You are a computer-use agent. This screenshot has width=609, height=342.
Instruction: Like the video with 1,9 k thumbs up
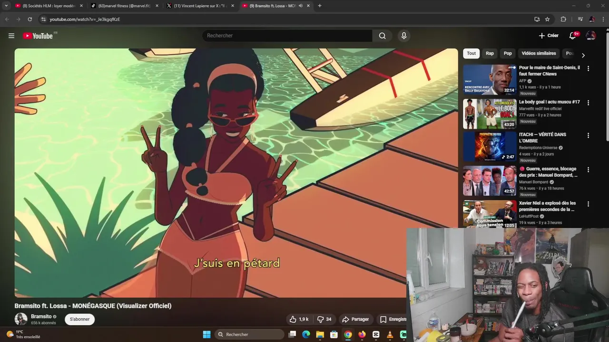click(299, 319)
